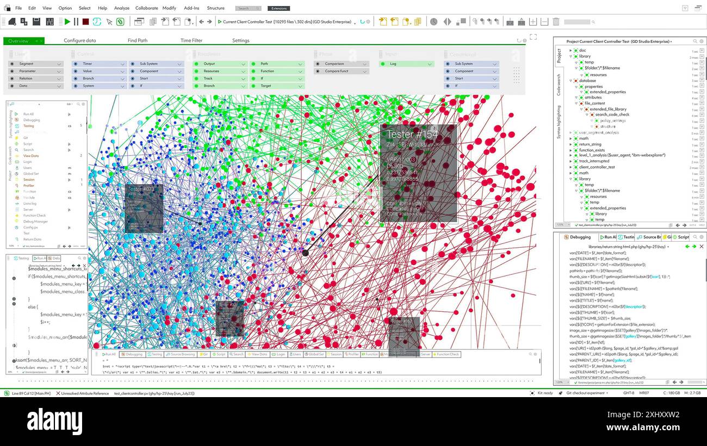This screenshot has height=446, width=707.
Task: Toggle the green Log indicator
Action: (x=383, y=64)
